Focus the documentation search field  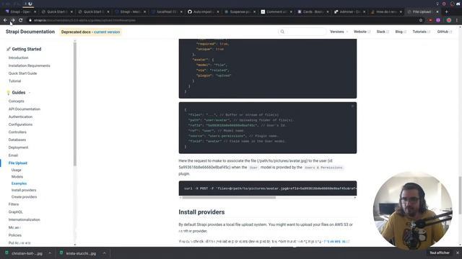[302, 32]
